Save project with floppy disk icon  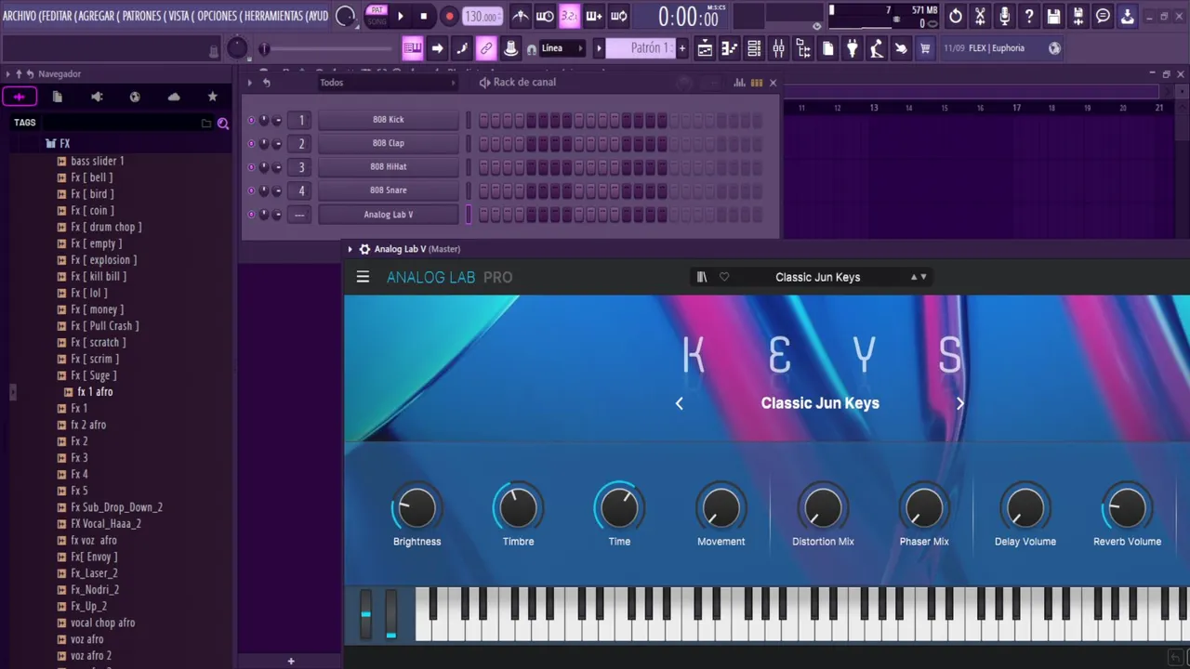(1053, 16)
